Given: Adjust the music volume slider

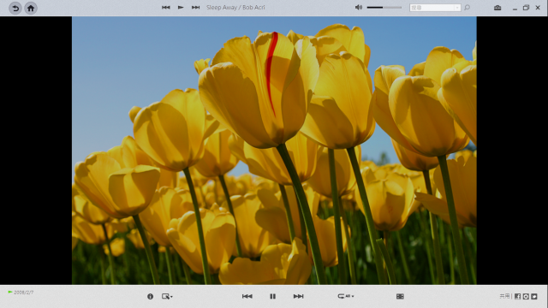Looking at the screenshot, I should (x=384, y=8).
